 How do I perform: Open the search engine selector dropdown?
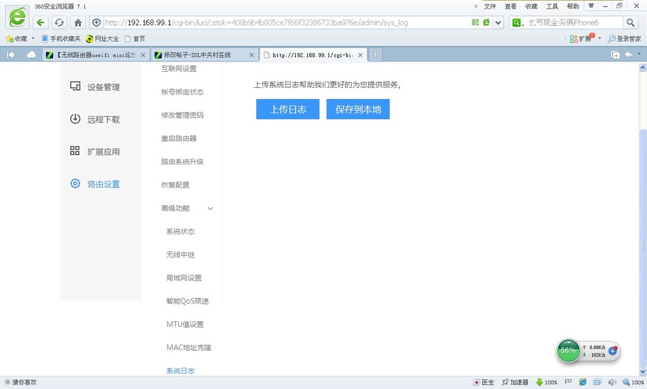point(518,23)
